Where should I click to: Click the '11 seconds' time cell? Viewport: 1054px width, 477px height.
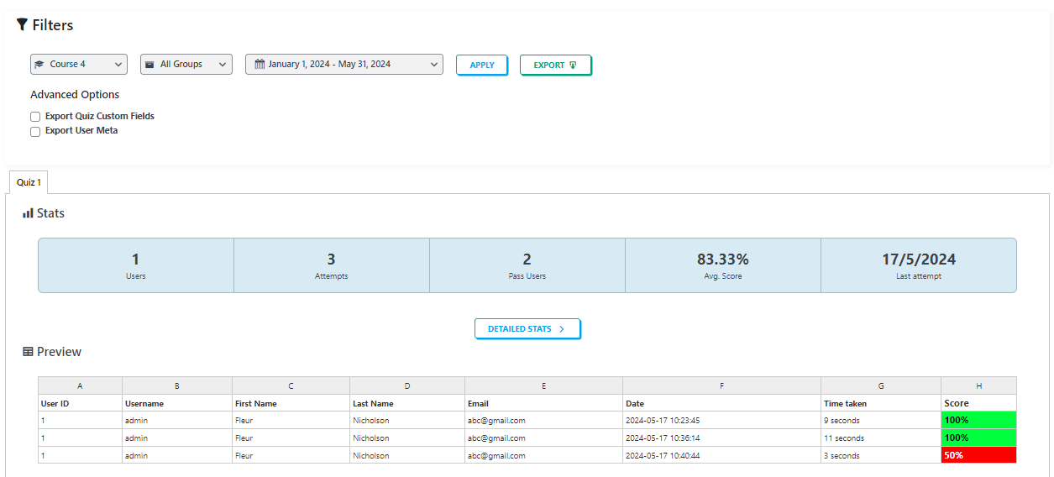881,438
